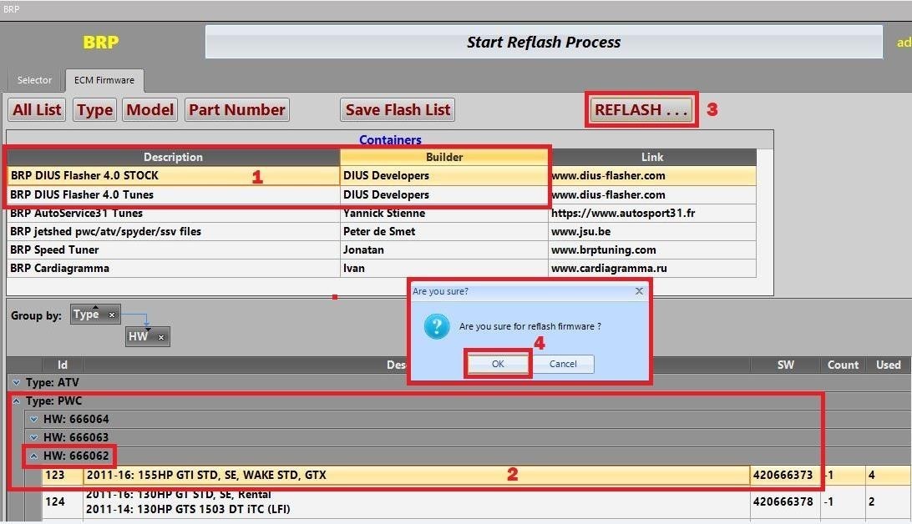Confirm reflash by clicking OK
This screenshot has width=912, height=524.
497,364
